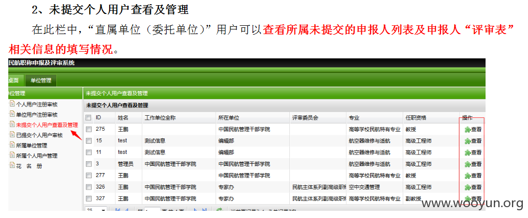
Task: Click the 查看 view icon for ID 15
Action: [x=467, y=141]
